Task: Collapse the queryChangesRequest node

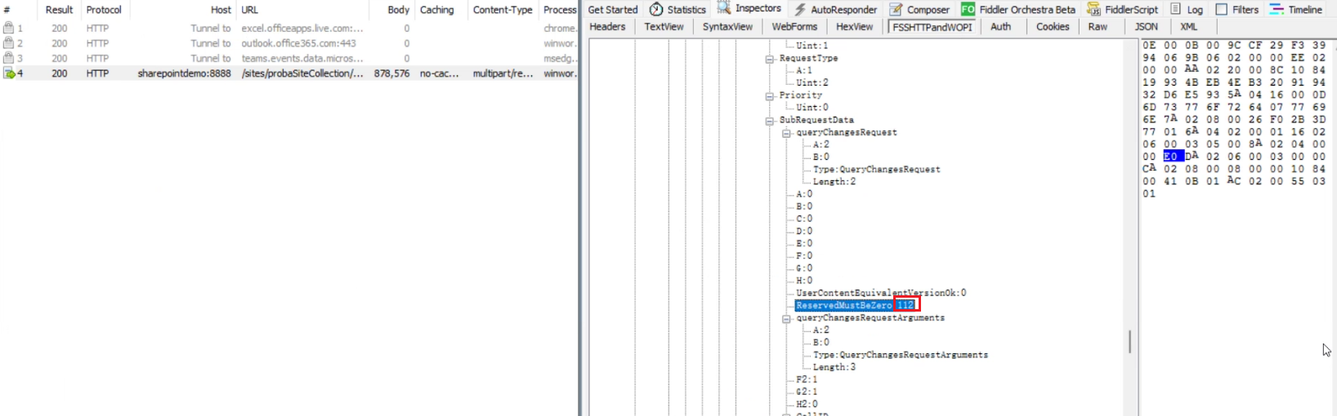Action: tap(786, 133)
